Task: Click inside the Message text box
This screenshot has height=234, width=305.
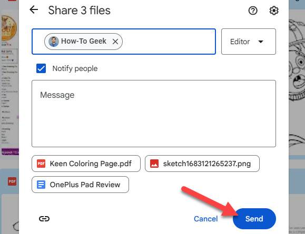Action: [154, 114]
